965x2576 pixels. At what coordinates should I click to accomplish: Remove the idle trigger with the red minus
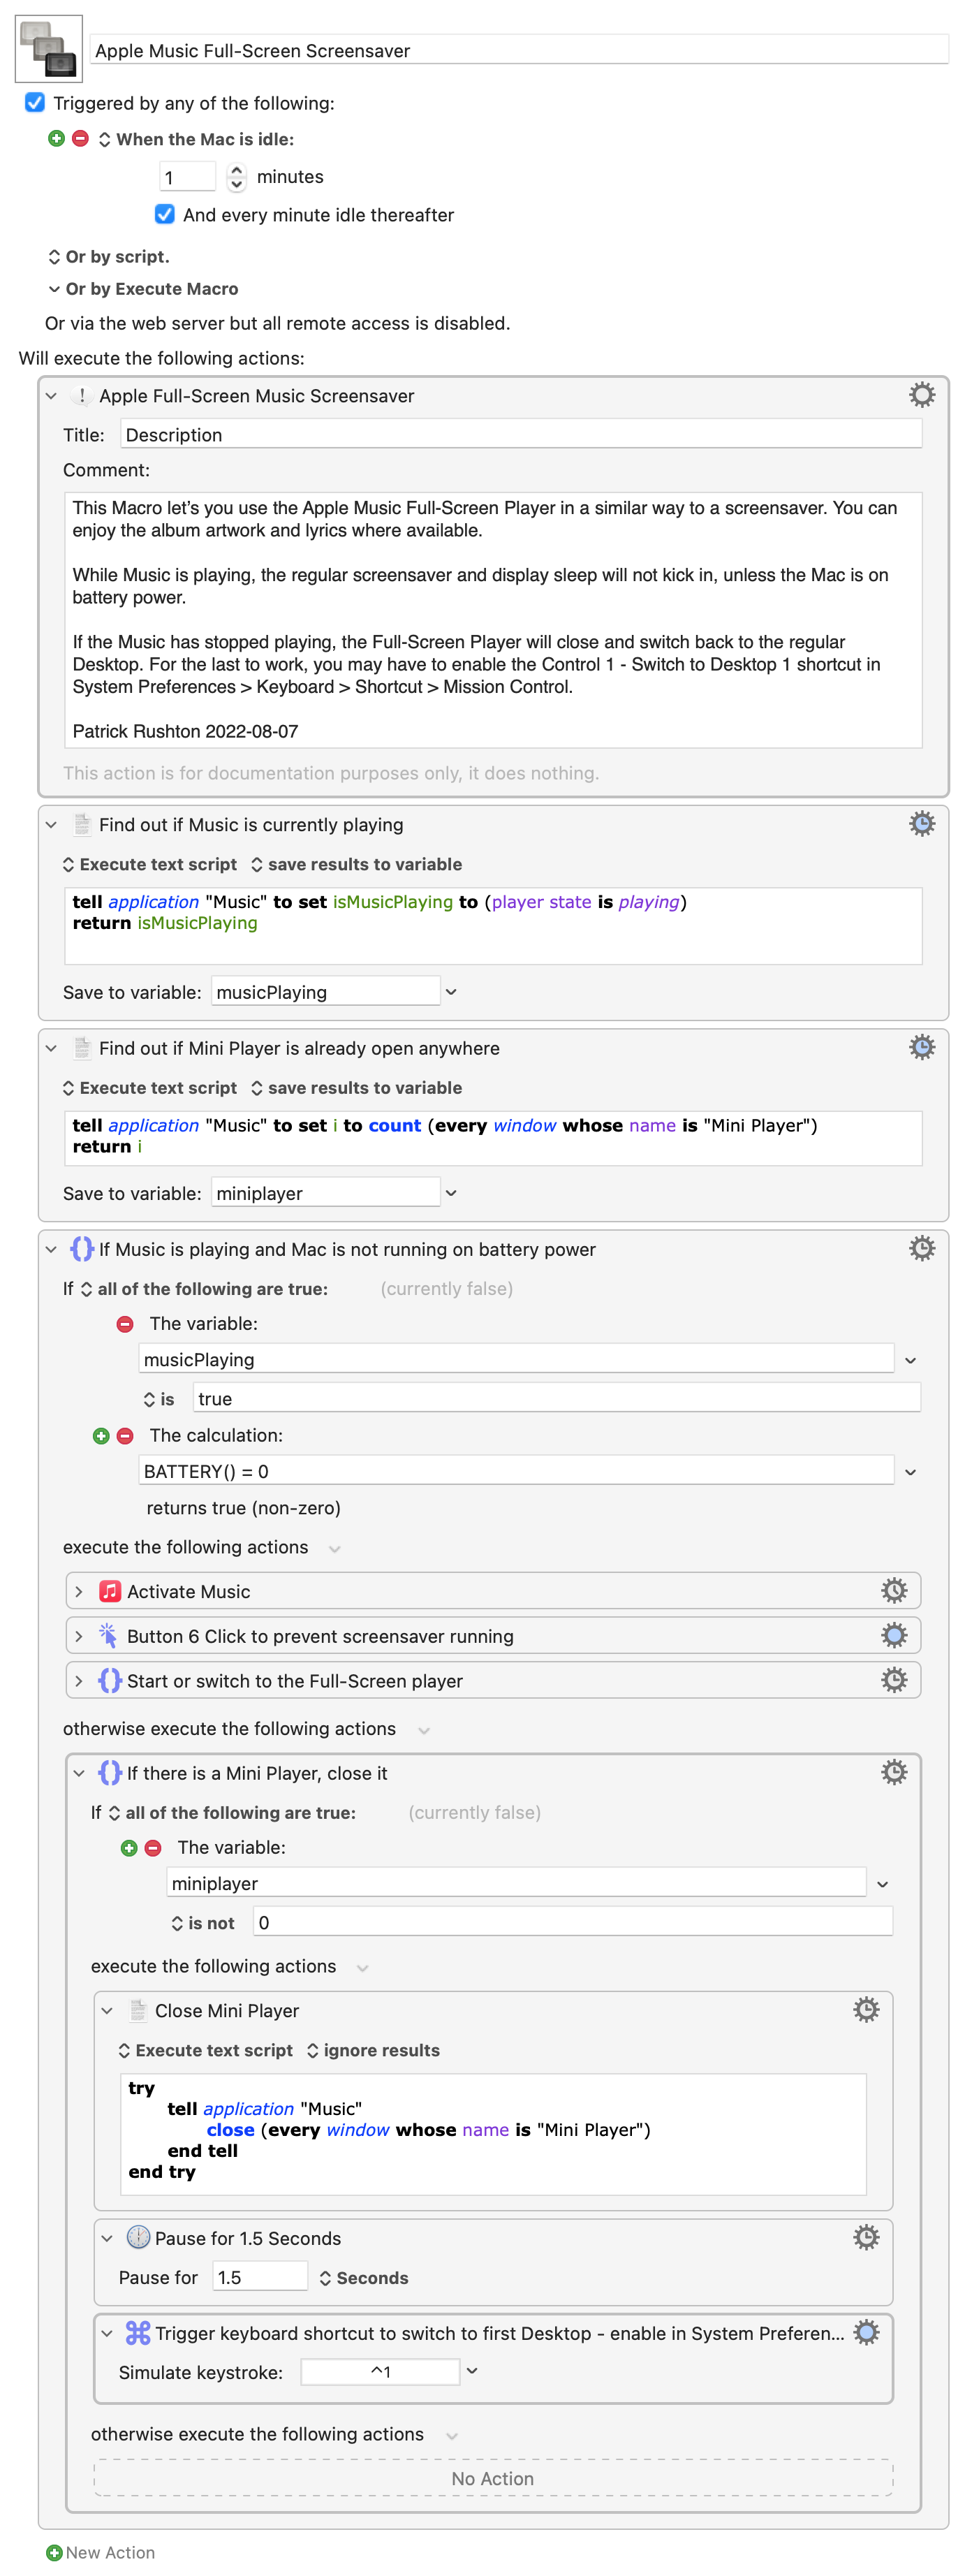click(x=81, y=139)
